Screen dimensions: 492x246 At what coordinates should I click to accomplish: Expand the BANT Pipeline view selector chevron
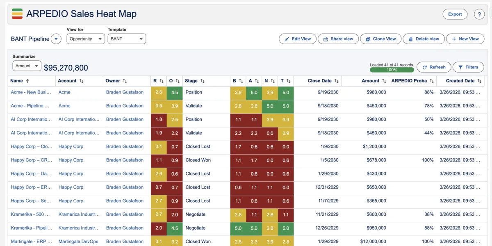pos(56,39)
